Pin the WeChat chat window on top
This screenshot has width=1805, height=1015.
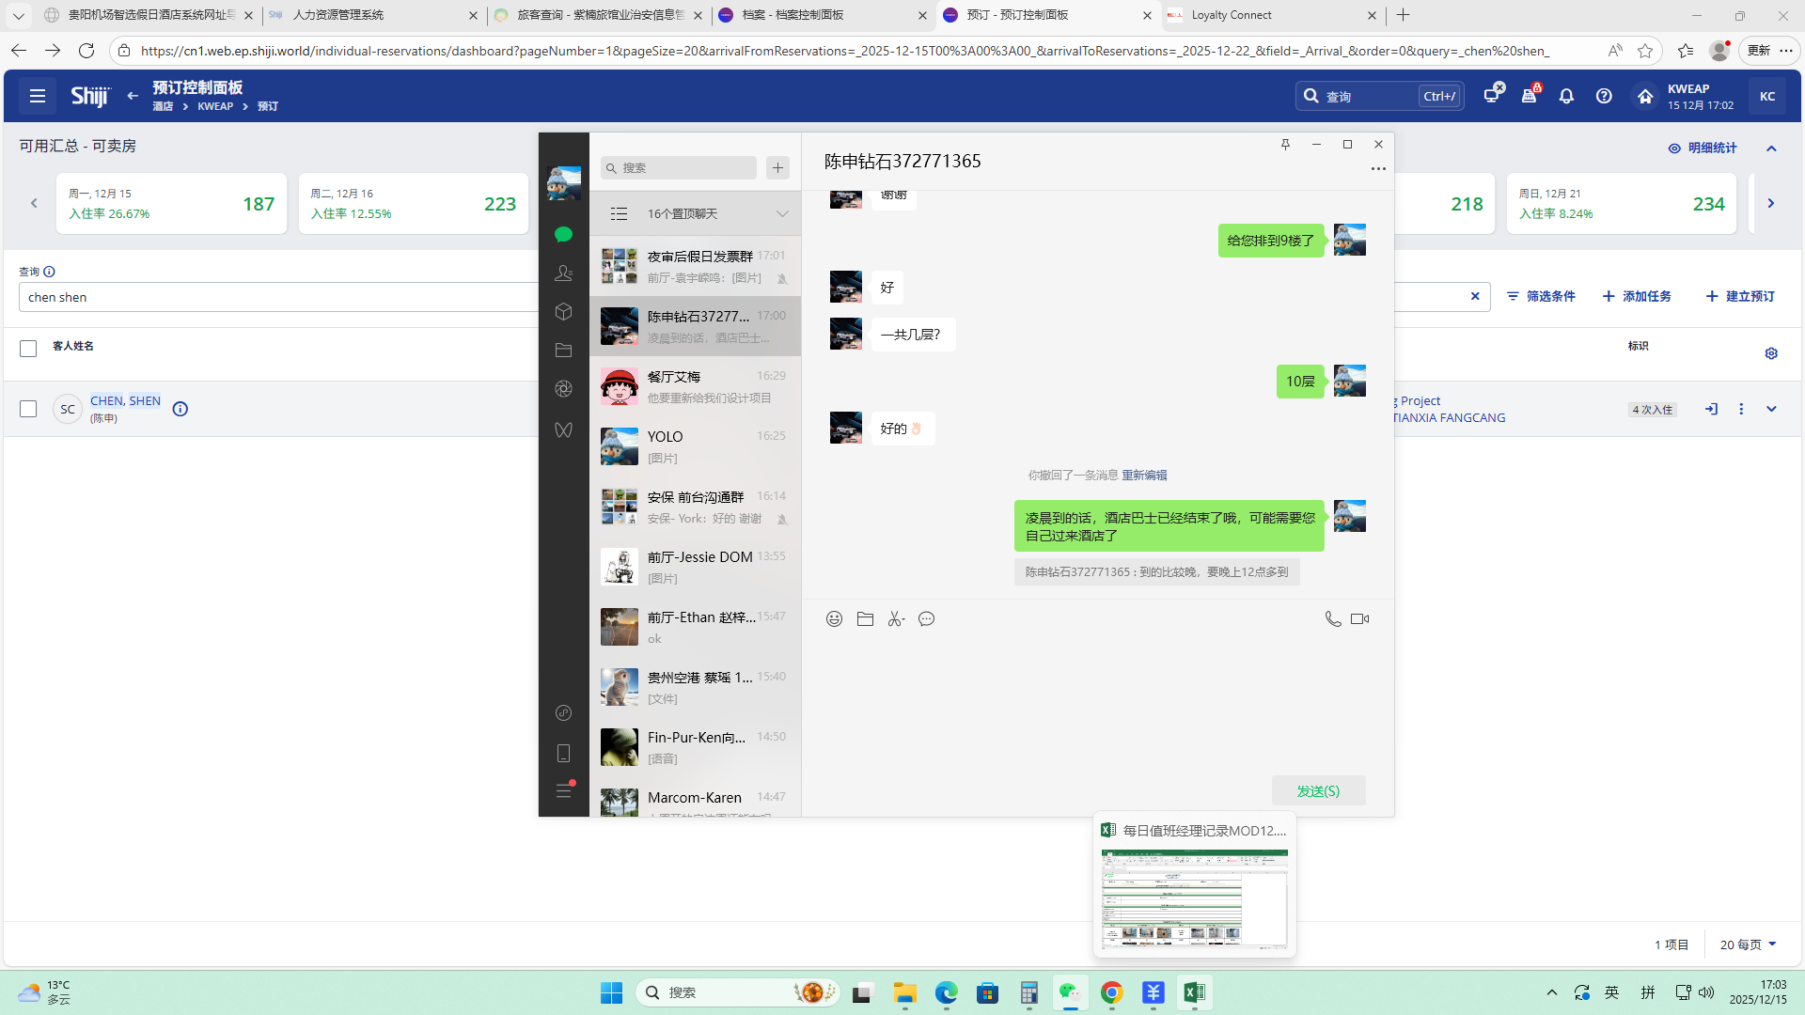pos(1285,144)
